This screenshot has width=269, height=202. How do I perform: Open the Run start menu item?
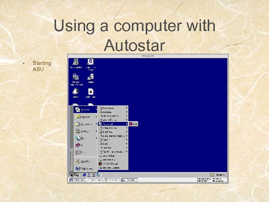click(86, 152)
